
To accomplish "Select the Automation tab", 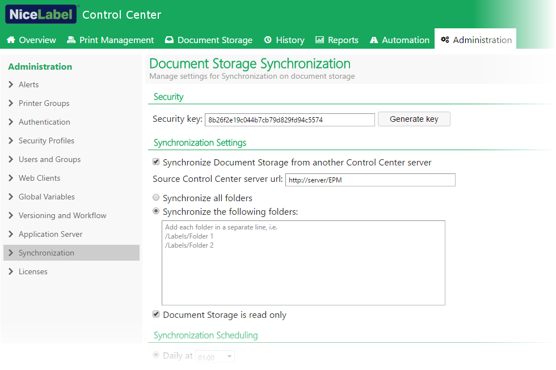I will [x=399, y=40].
